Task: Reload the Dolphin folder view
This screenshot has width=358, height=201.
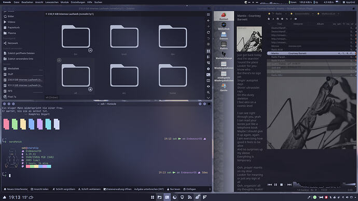Action: pyautogui.click(x=208, y=32)
